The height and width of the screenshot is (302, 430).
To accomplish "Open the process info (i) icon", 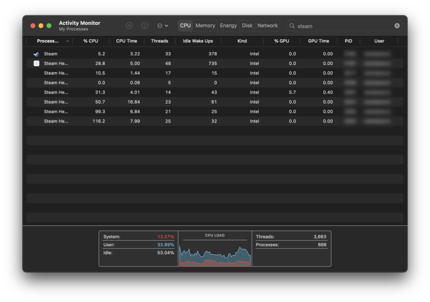I will [144, 26].
